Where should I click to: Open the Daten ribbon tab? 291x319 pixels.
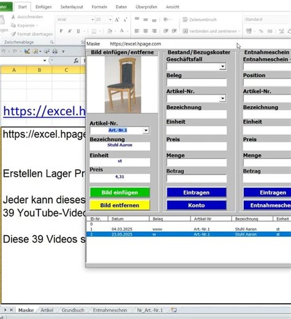(x=121, y=7)
